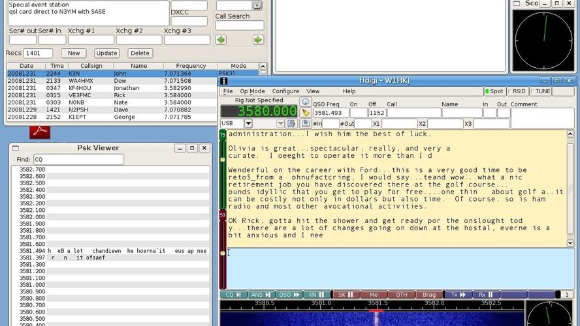Click the Rx macro button

coord(486,295)
